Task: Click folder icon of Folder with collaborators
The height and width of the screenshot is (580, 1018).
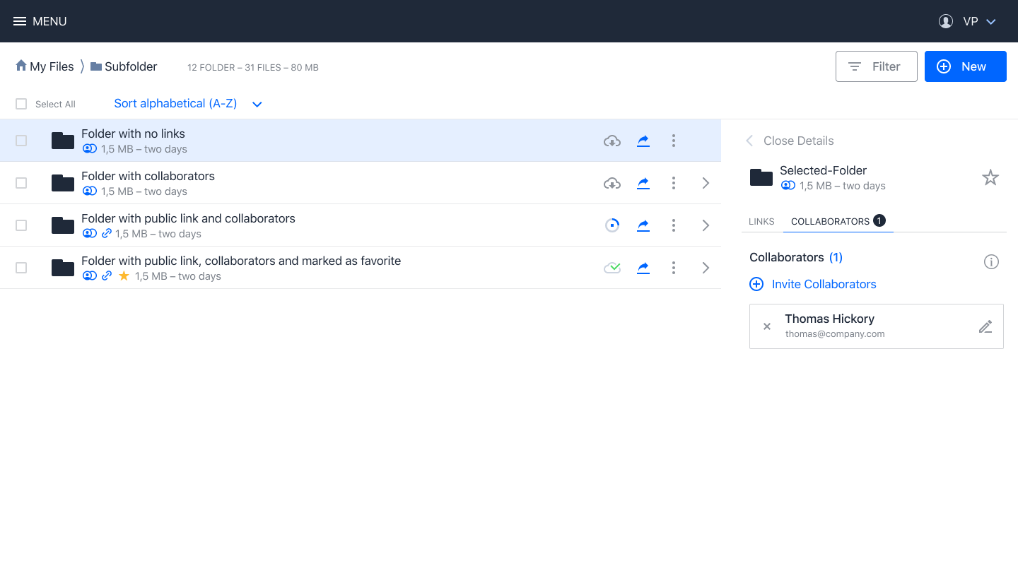Action: pos(63,183)
